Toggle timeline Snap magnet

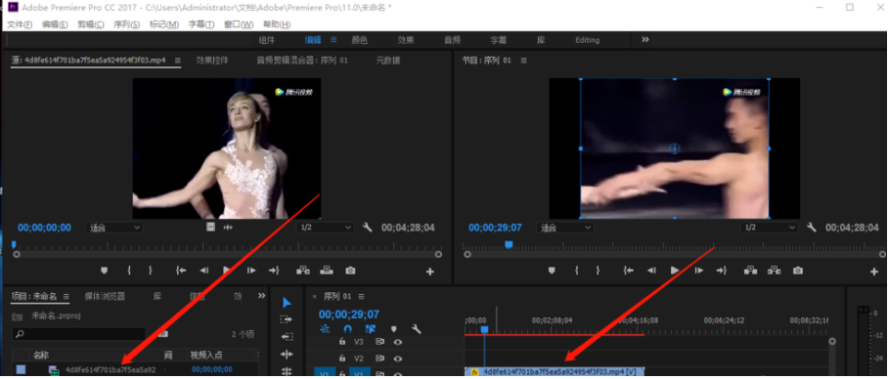[348, 328]
